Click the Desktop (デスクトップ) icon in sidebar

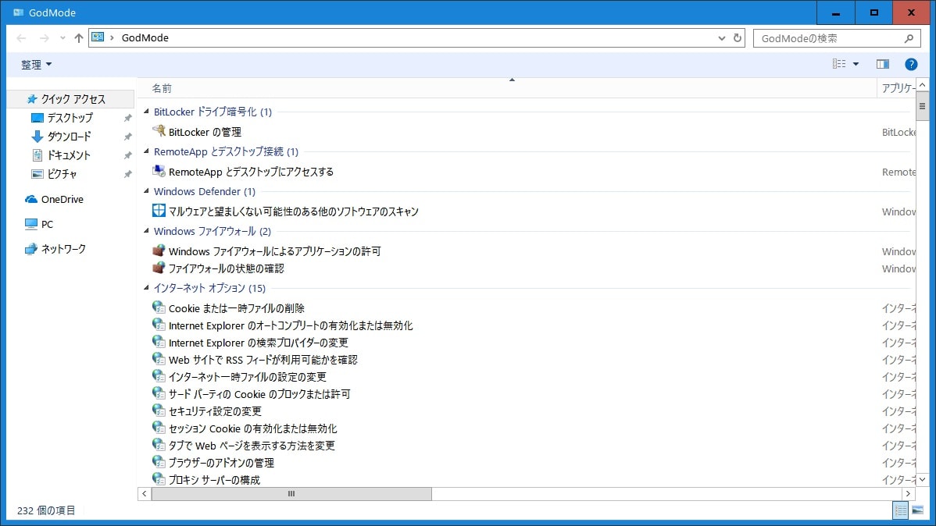[x=37, y=118]
